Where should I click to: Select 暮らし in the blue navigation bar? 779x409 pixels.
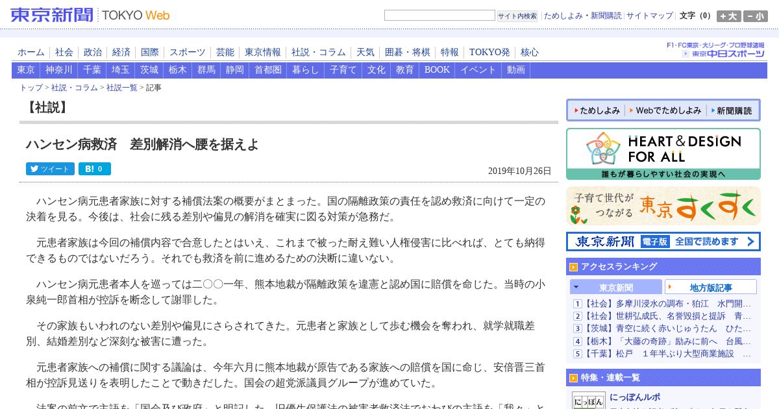coord(306,70)
